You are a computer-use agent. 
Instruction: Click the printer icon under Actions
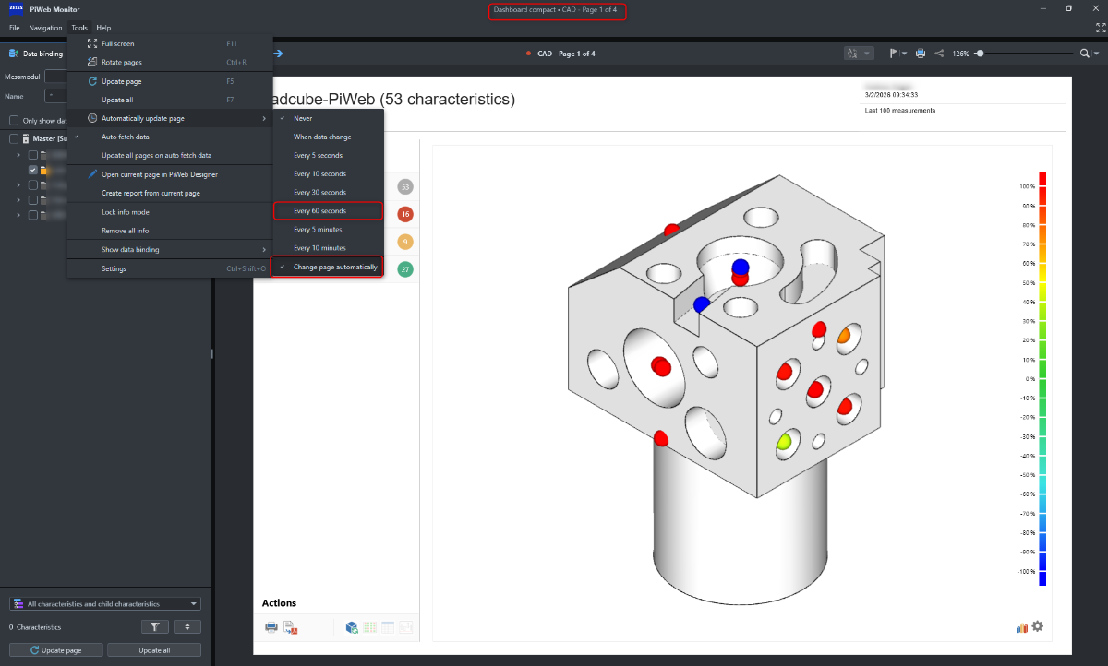(271, 627)
